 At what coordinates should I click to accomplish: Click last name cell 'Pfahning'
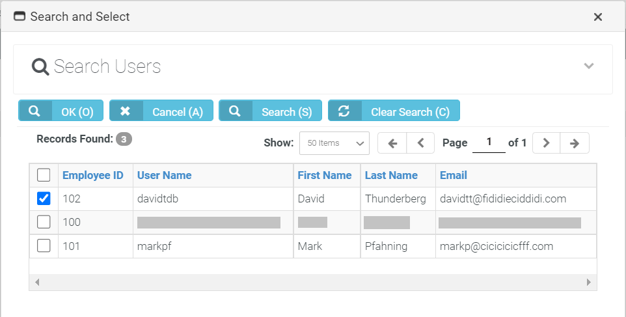[x=386, y=246]
